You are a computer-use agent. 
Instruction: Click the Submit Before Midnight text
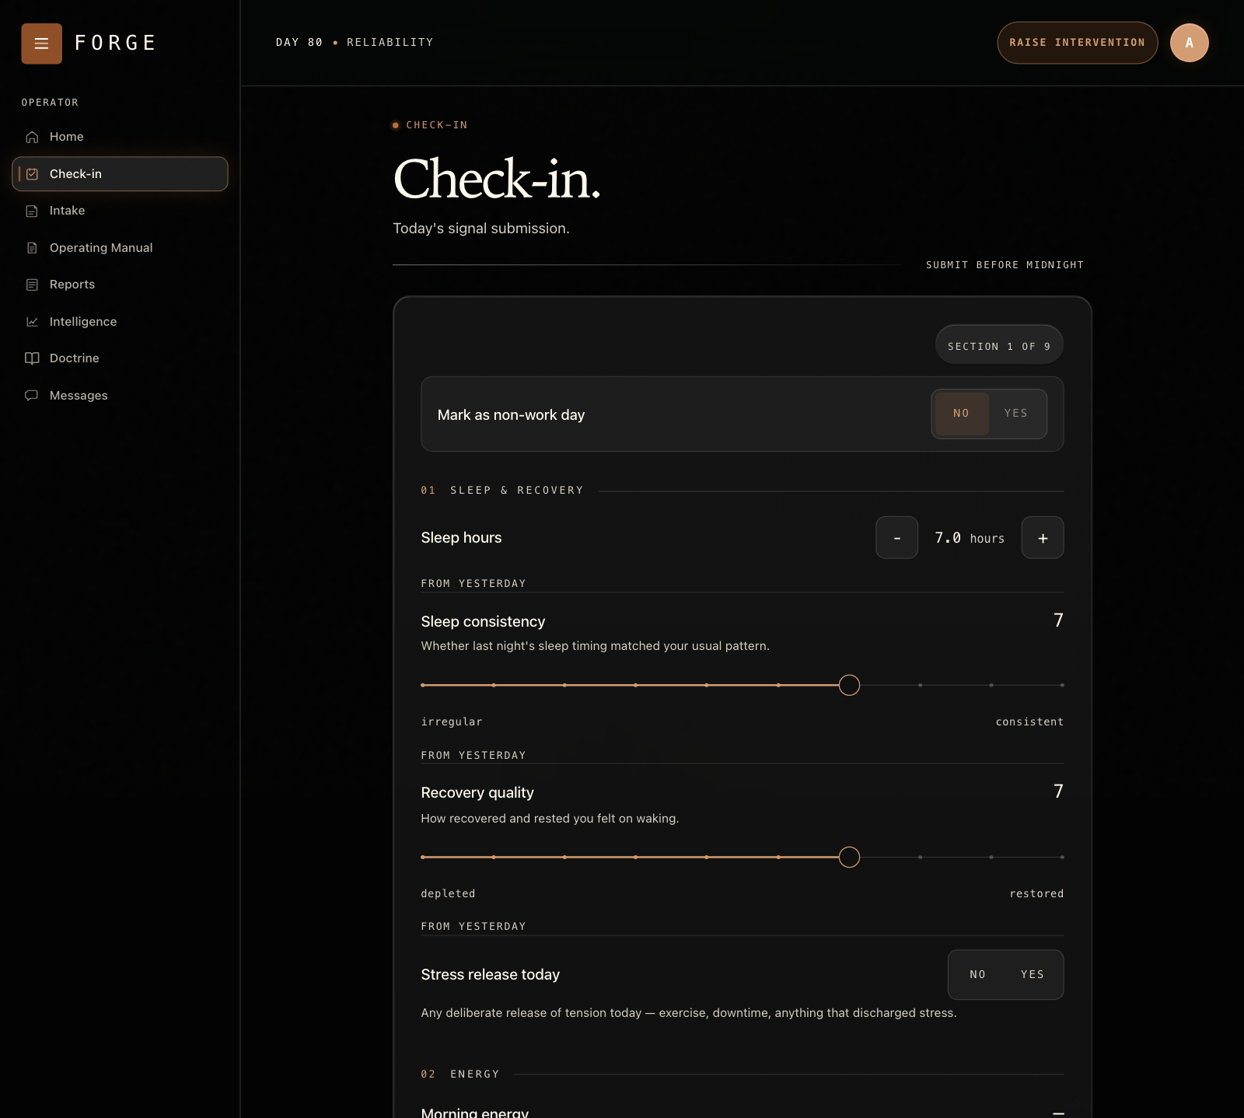(1005, 265)
